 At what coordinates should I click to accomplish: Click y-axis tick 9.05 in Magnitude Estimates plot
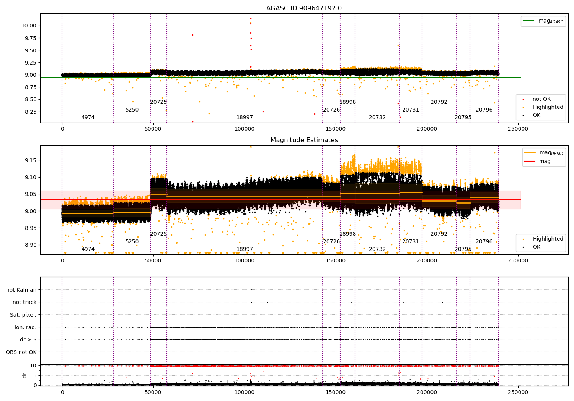pyautogui.click(x=30, y=194)
